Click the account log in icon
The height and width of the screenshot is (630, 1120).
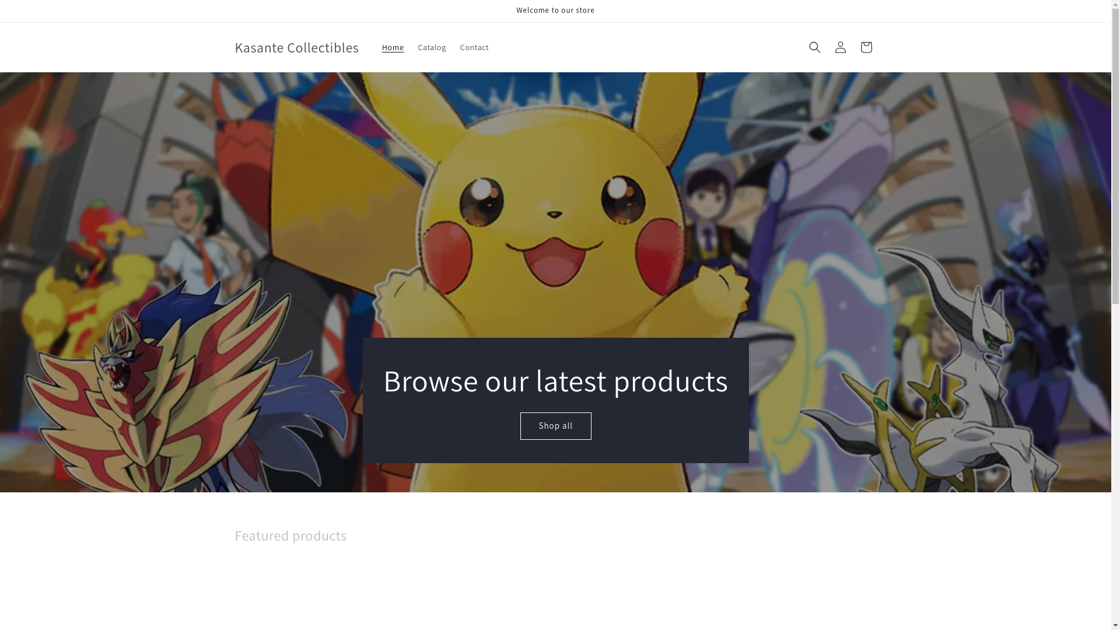click(840, 47)
